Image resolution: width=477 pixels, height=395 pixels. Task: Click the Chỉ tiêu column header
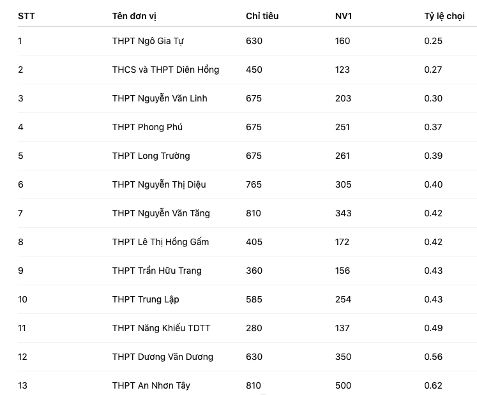coord(262,16)
